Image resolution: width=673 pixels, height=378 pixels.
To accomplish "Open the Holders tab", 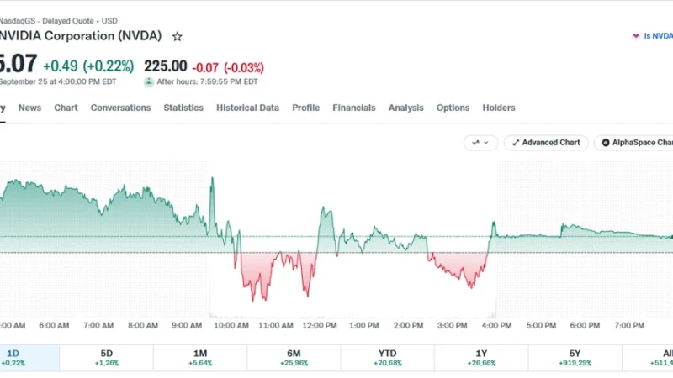I will [499, 108].
